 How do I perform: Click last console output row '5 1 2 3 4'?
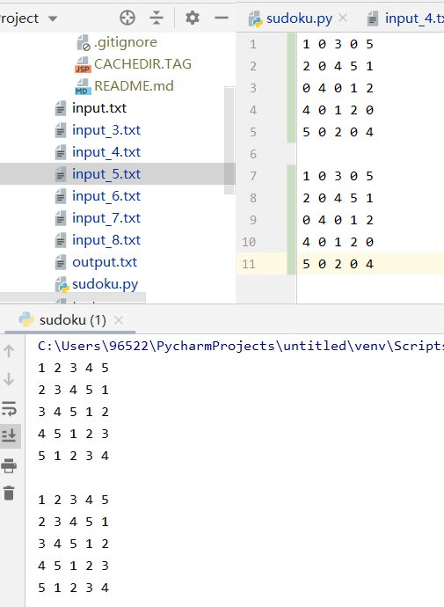click(x=73, y=588)
